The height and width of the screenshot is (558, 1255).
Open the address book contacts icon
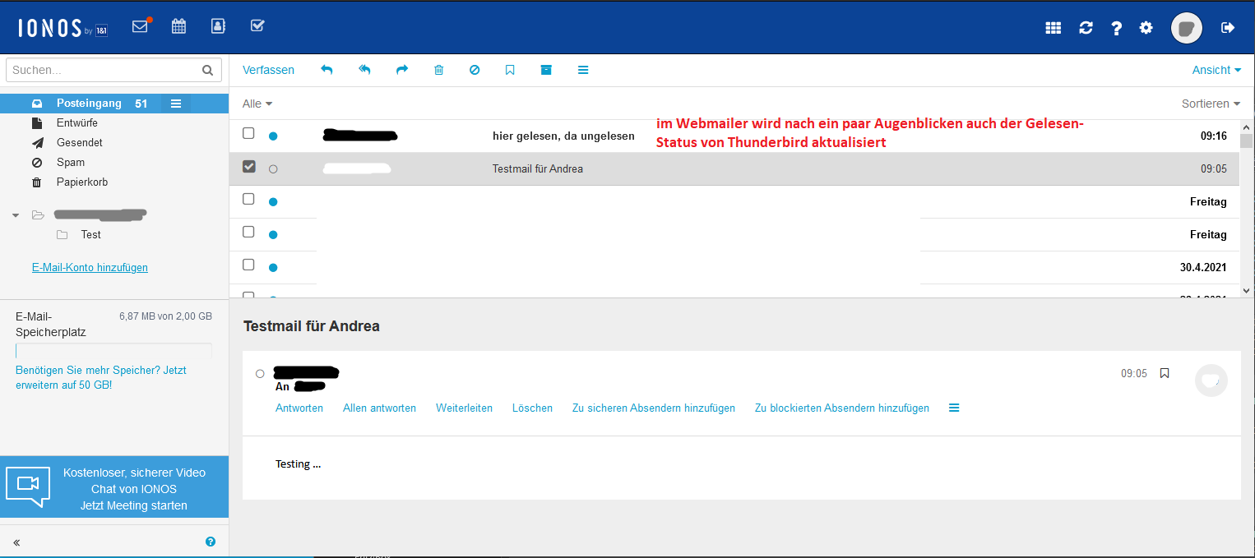tap(218, 26)
